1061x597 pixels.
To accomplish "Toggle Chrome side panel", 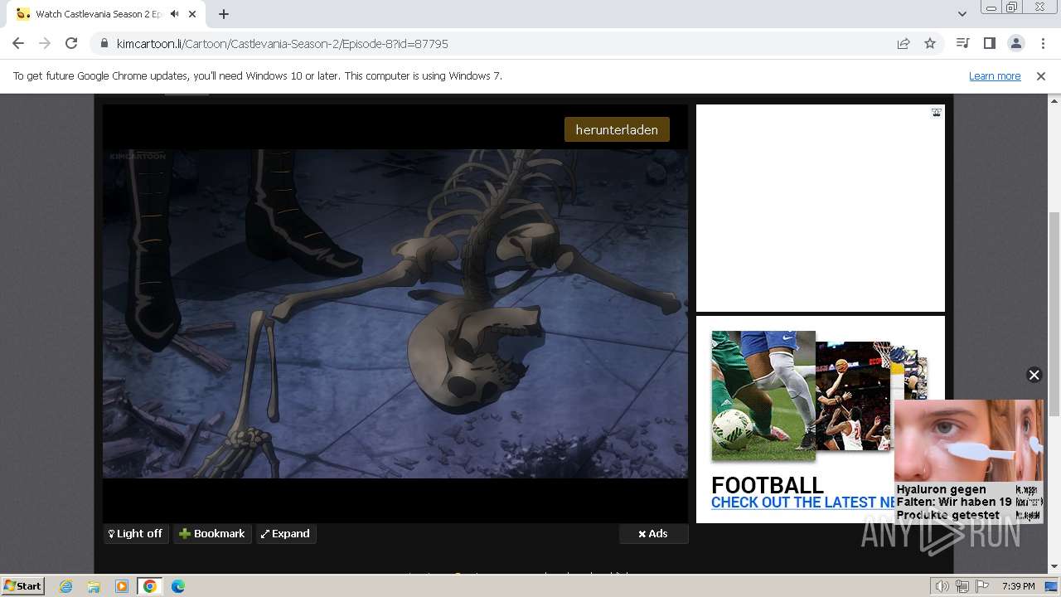I will (x=989, y=44).
